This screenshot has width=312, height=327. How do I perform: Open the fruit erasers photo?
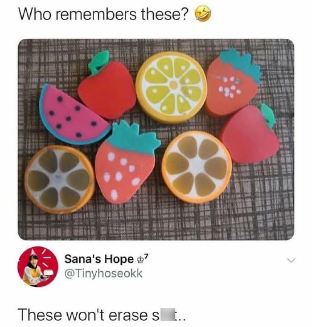tap(156, 139)
